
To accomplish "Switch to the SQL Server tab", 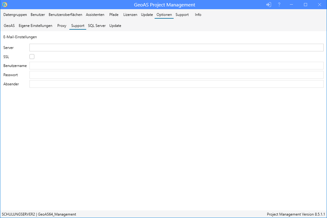I will [x=97, y=26].
